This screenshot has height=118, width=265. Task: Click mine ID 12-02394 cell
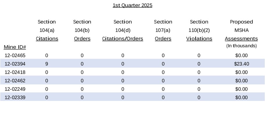coord(15,64)
